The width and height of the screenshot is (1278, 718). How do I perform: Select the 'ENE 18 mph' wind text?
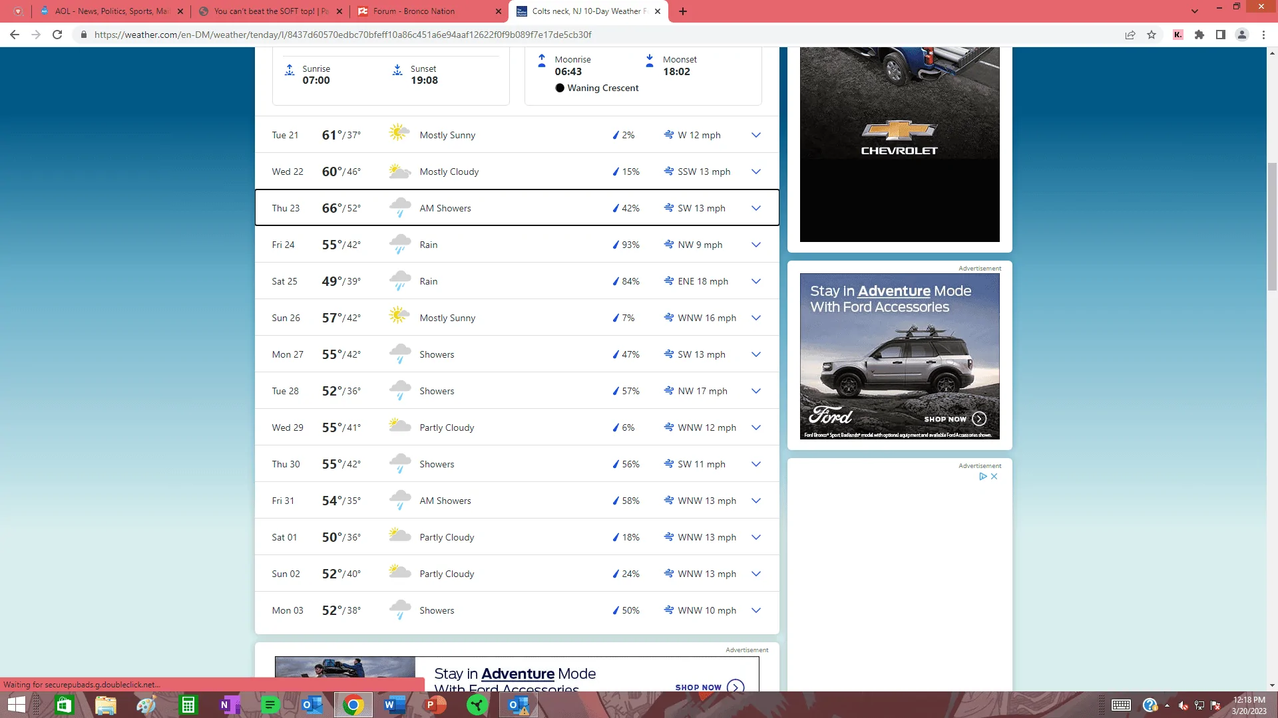703,281
